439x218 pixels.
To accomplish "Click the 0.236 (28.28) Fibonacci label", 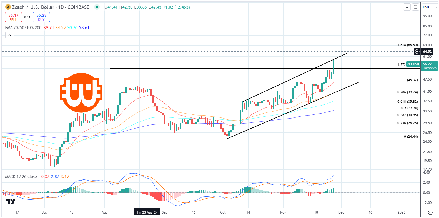I will pos(407,123).
